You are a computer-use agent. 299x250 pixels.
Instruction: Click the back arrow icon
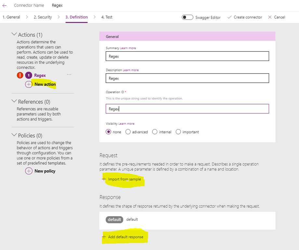pos(5,6)
